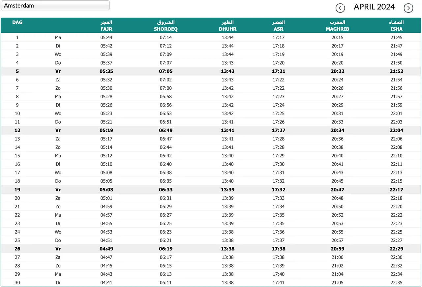This screenshot has height=287, width=422.
Task: Go to previous month arrow icon
Action: click(x=340, y=8)
